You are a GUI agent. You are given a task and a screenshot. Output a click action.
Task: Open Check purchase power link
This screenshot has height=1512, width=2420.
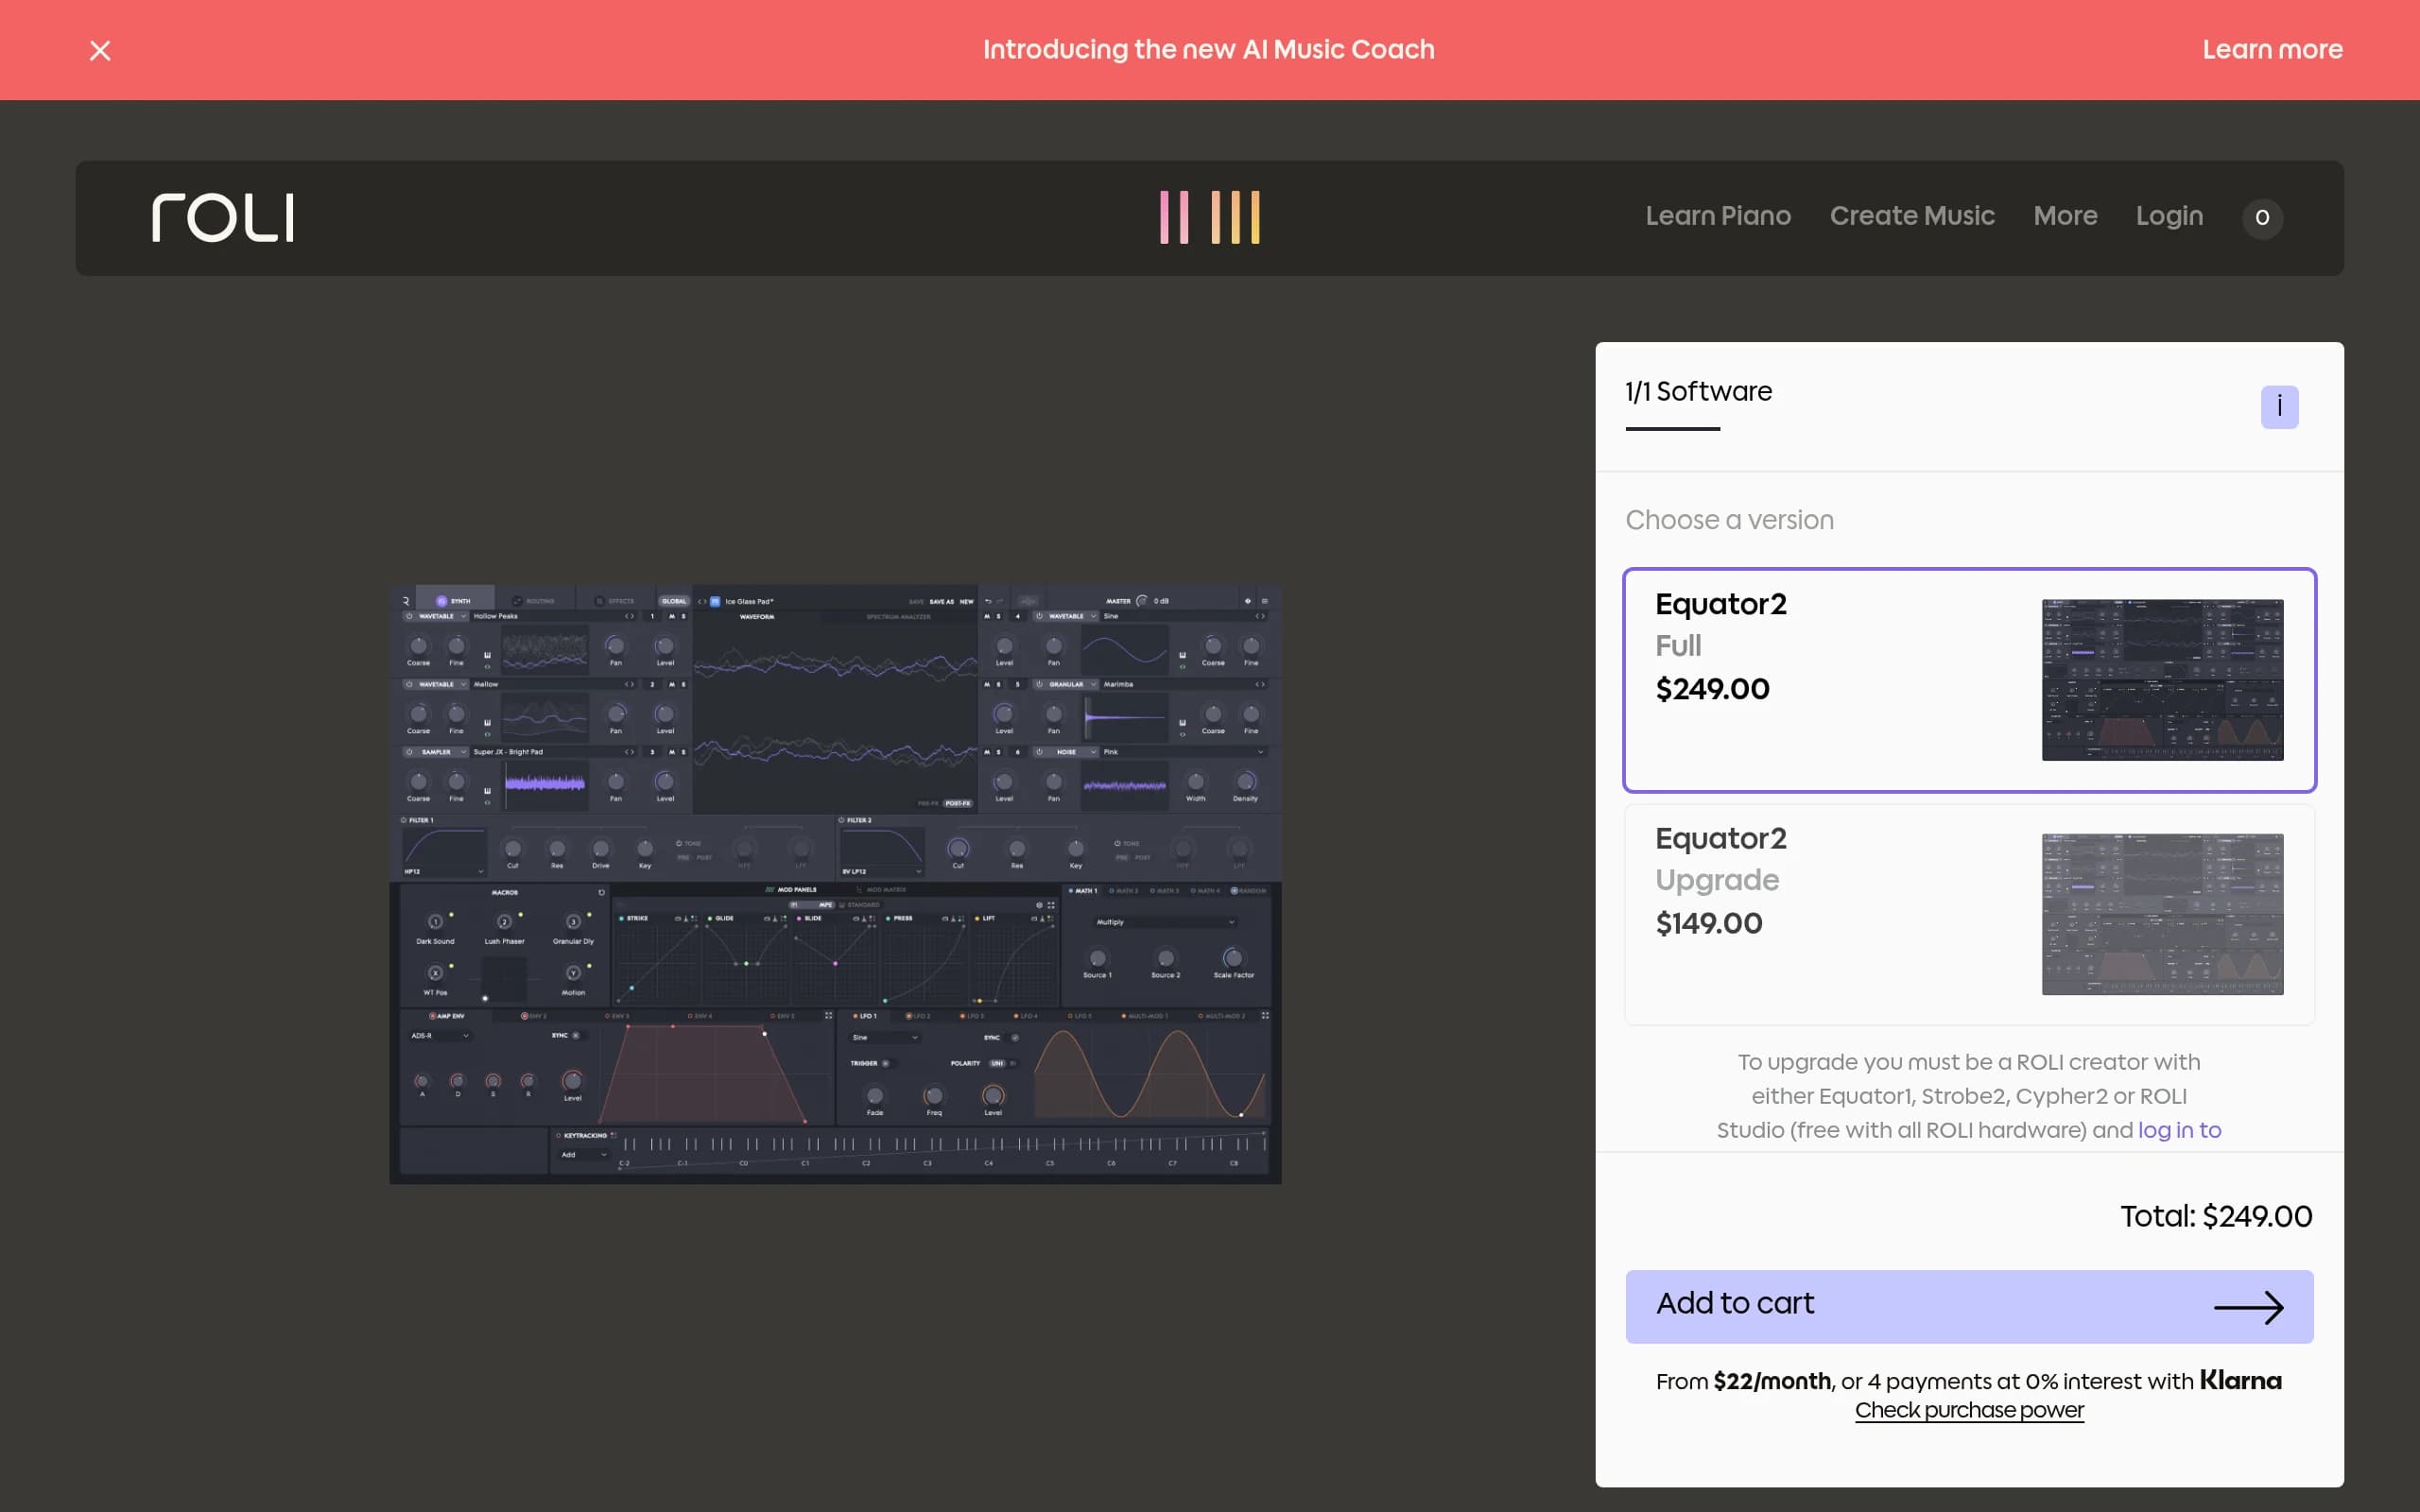[1969, 1410]
